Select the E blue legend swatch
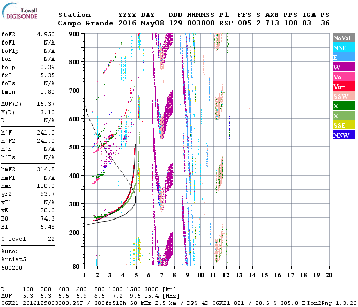 (344, 57)
